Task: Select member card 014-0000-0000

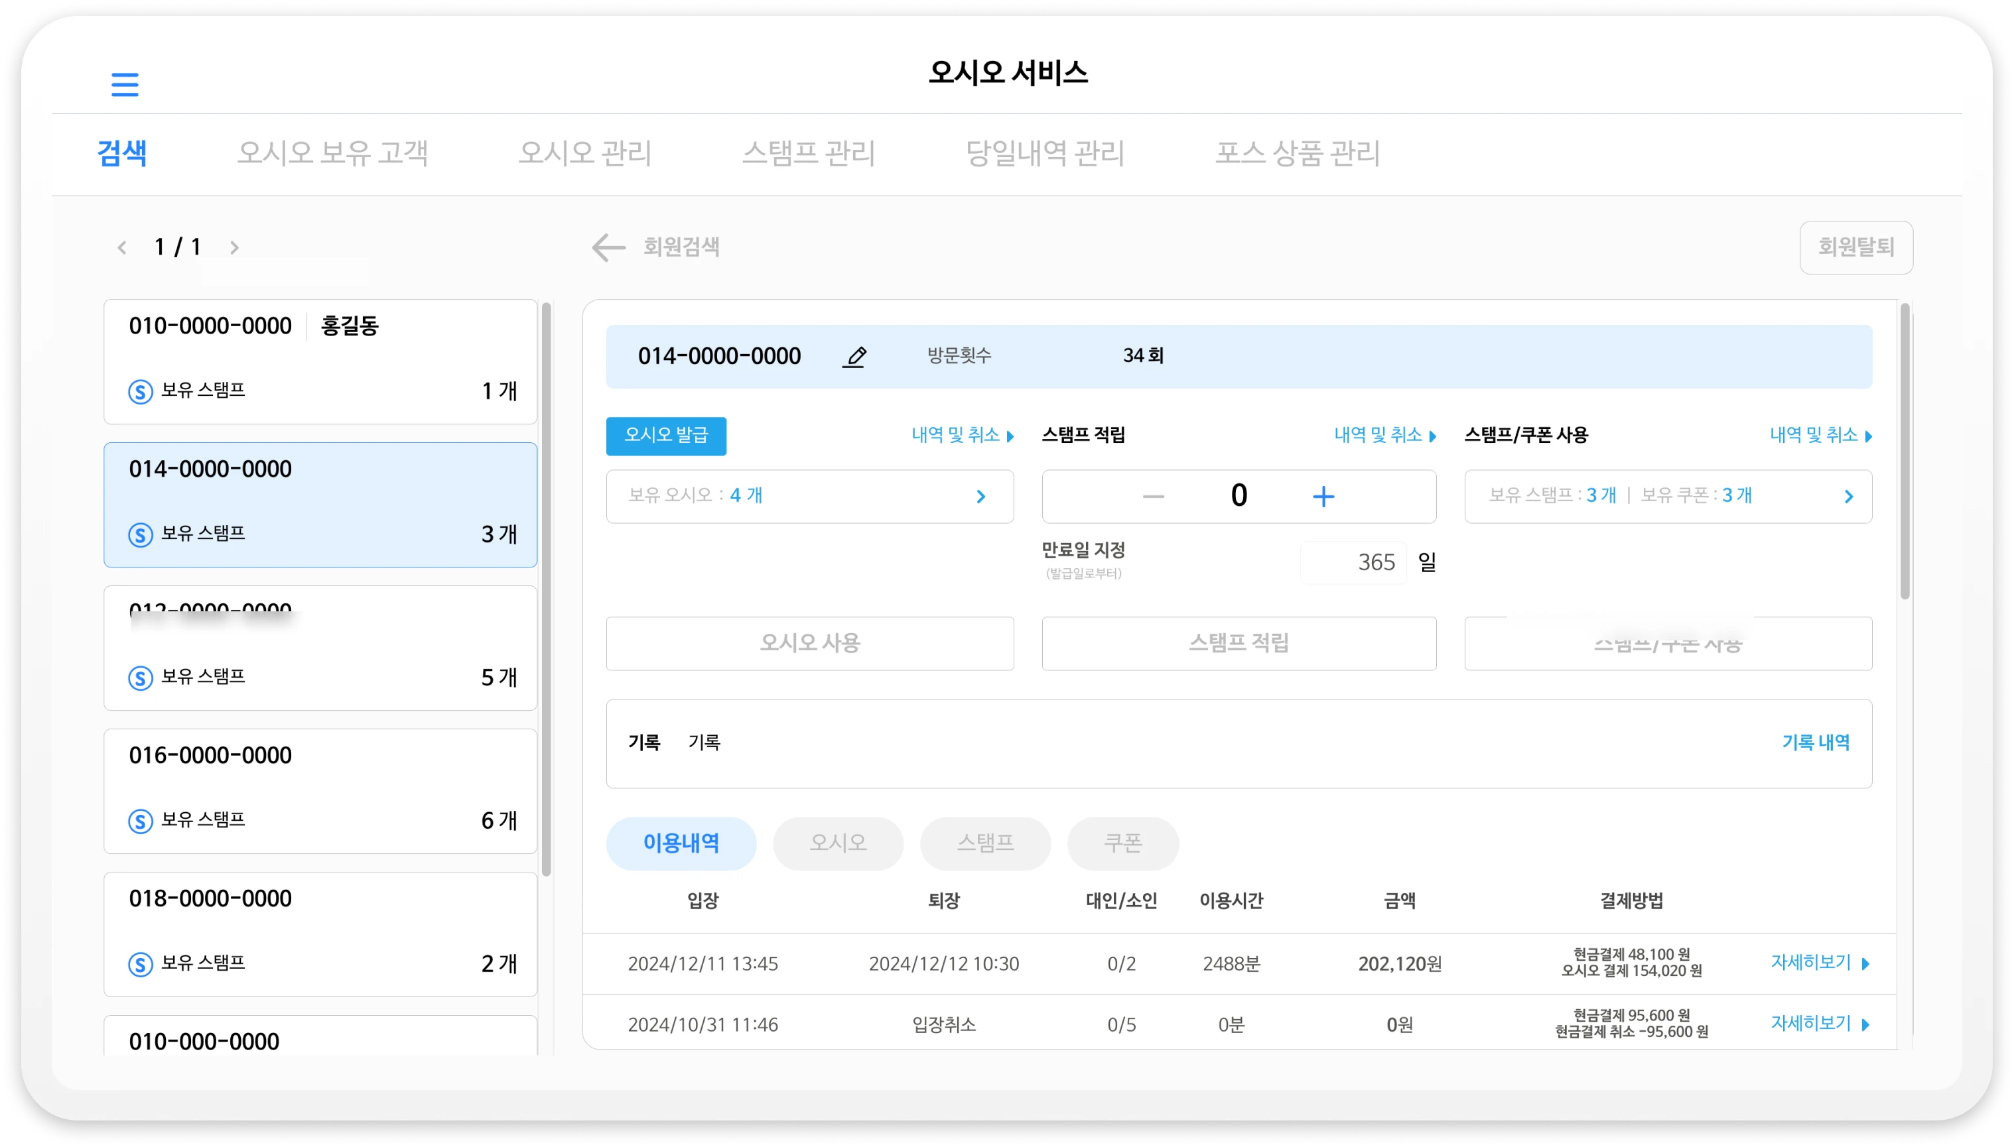Action: pyautogui.click(x=320, y=505)
